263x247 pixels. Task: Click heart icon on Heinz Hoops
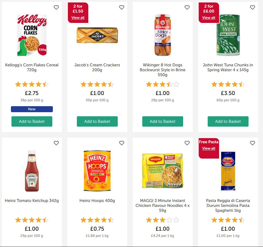click(122, 143)
